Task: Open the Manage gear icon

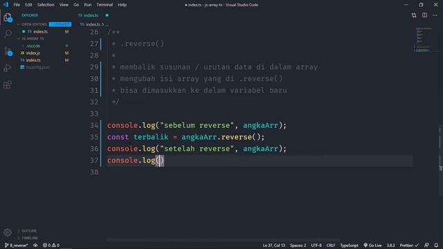Action: pyautogui.click(x=8, y=232)
